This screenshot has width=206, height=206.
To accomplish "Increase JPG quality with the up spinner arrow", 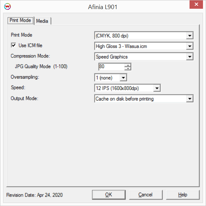I will pos(127,65).
